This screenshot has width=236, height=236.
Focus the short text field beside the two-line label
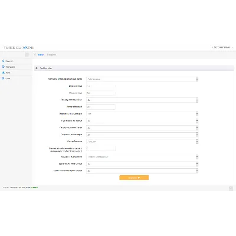tap(101, 149)
